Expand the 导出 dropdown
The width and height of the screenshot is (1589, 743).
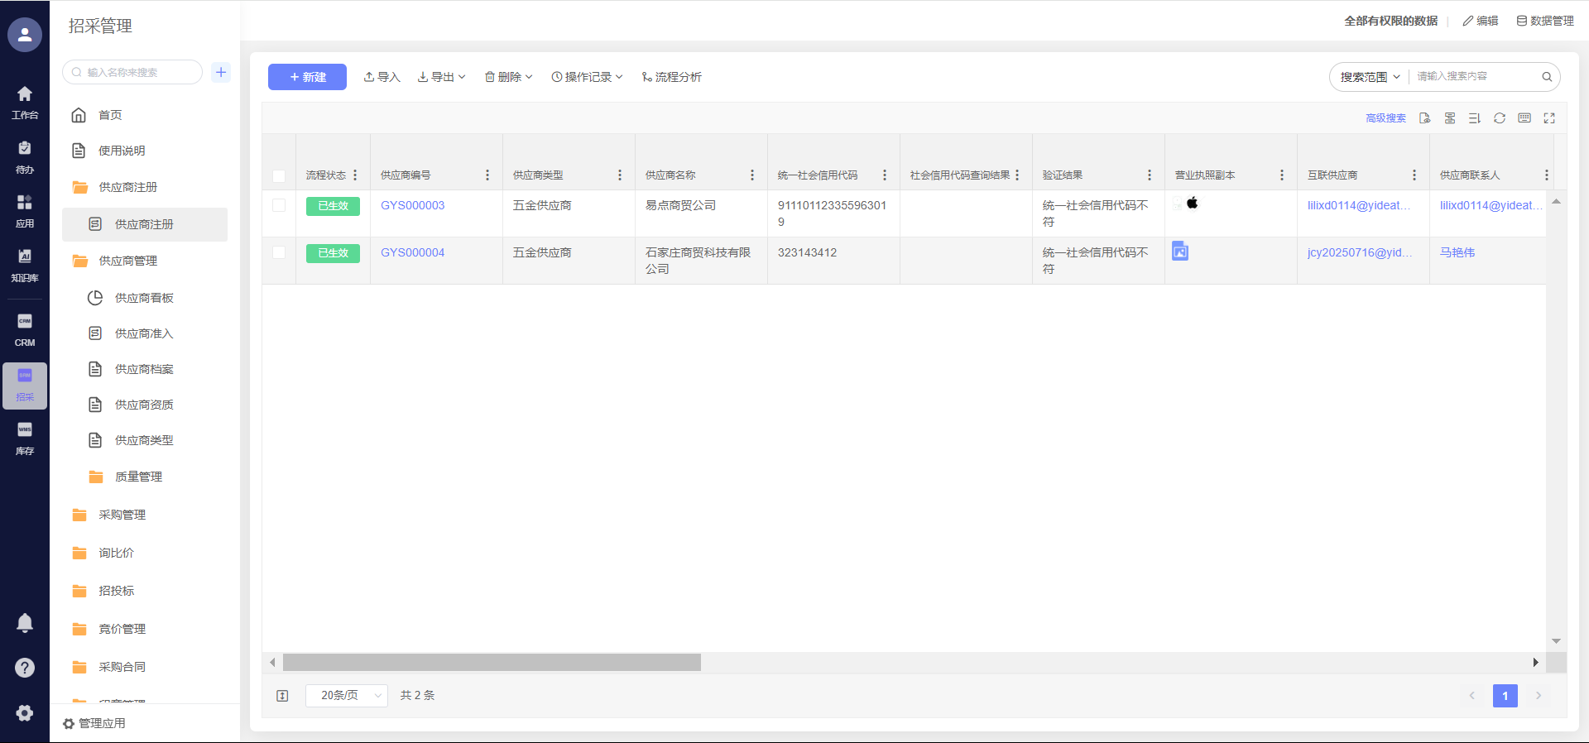click(442, 77)
